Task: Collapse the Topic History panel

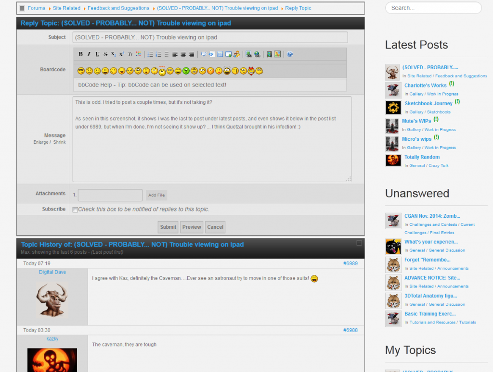Action: click(x=359, y=243)
